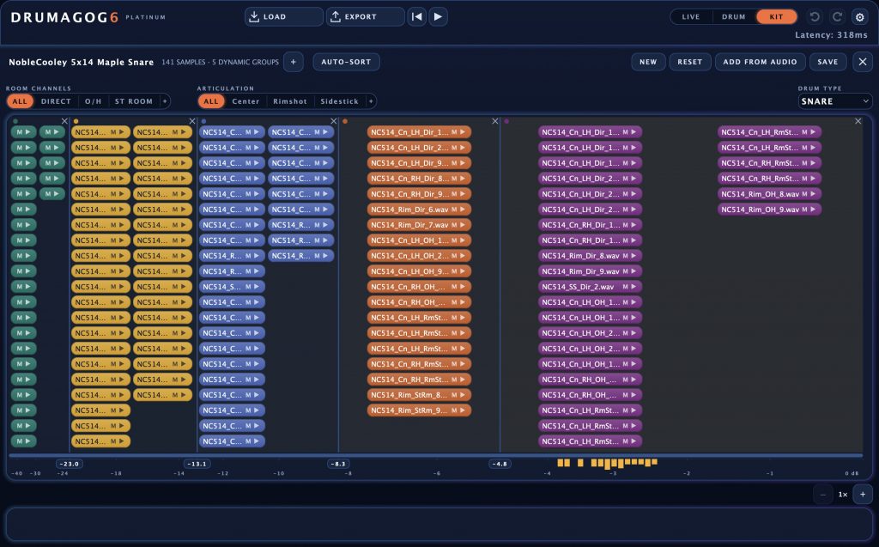This screenshot has height=547, width=879.
Task: Preview NC514_Rim_Dir_7.wav with its play arrow
Action: (x=463, y=225)
